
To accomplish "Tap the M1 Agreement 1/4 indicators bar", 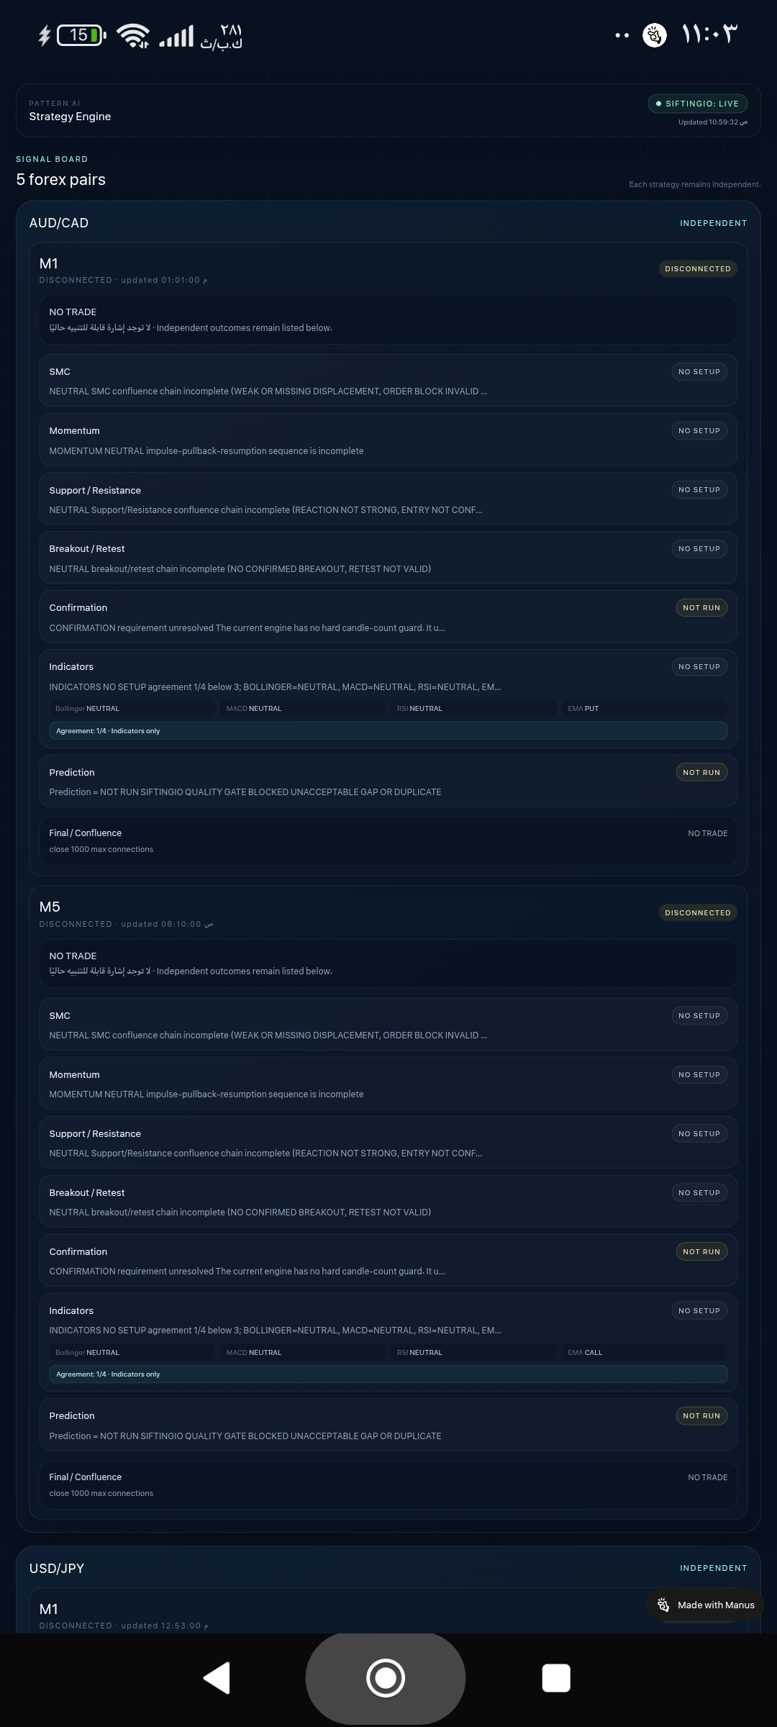I will tap(388, 730).
